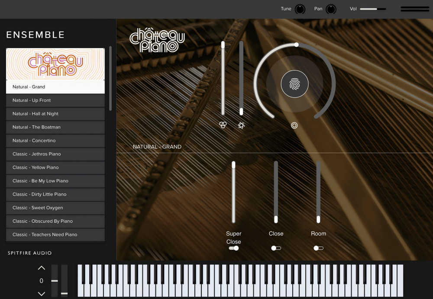The image size is (433, 299).
Task: Click the Super Close label text
Action: coord(234,238)
